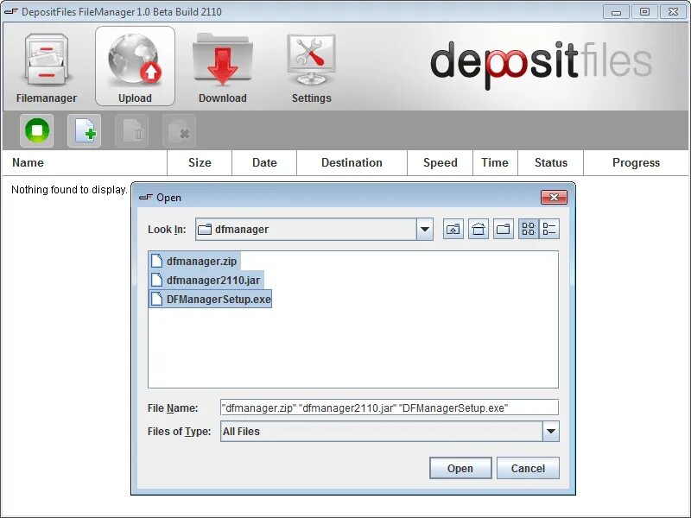Viewport: 691px width, 518px height.
Task: Cancel the Open dialog
Action: tap(528, 468)
